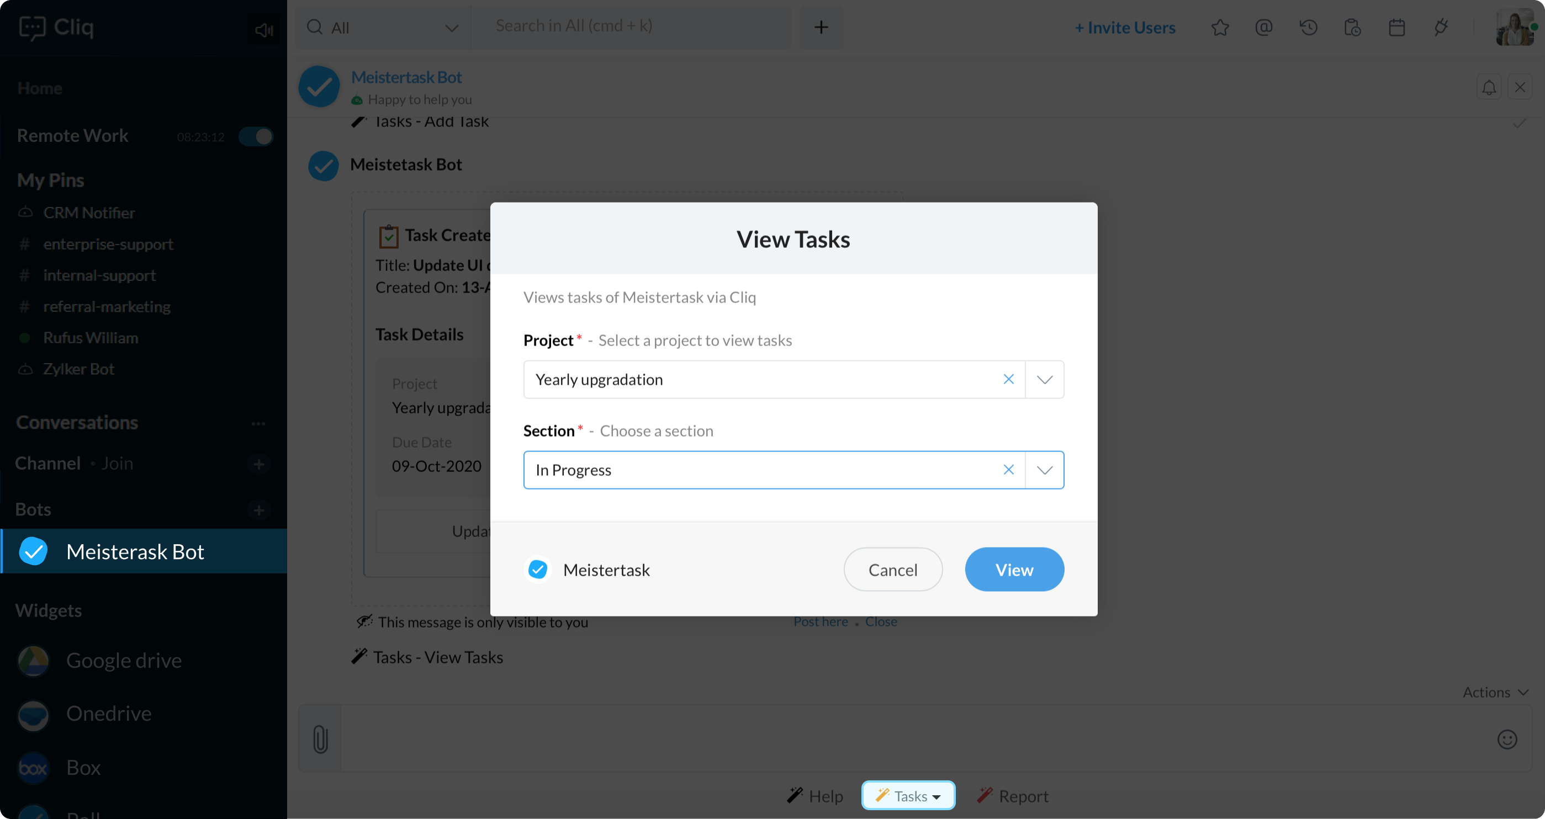Click the My Pins heading
This screenshot has width=1545, height=819.
pyautogui.click(x=50, y=180)
